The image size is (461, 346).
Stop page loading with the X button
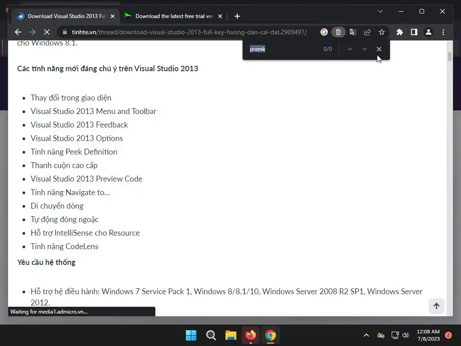pos(47,32)
